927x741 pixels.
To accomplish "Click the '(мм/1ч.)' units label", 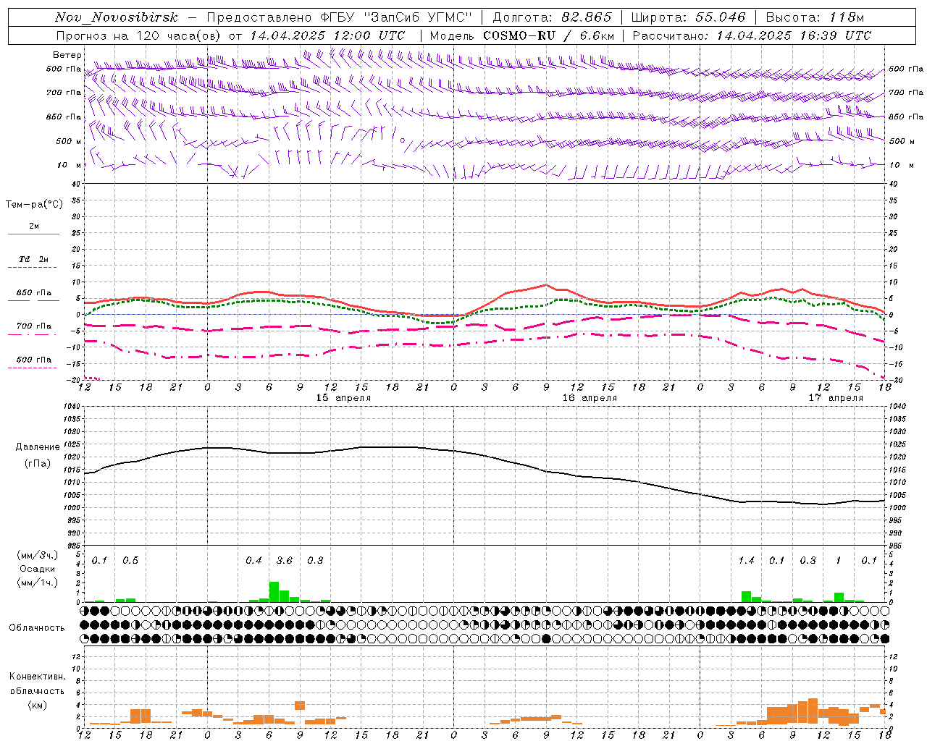I will [x=38, y=583].
